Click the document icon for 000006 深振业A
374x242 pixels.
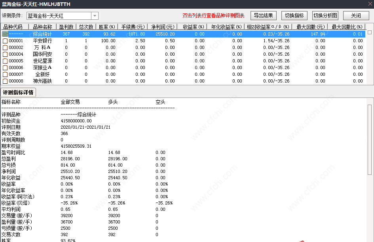pyautogui.click(x=5, y=68)
